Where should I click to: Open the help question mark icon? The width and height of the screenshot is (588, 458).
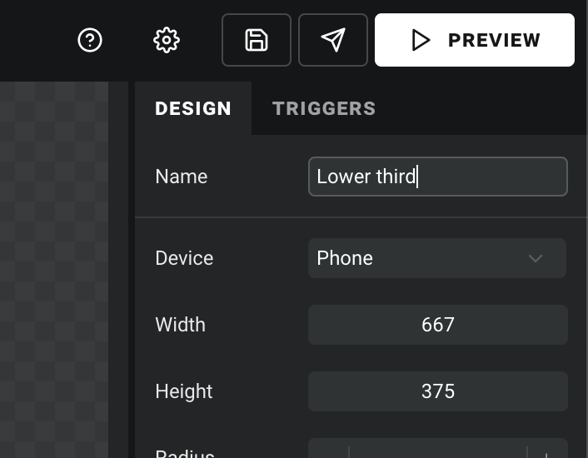tap(90, 40)
